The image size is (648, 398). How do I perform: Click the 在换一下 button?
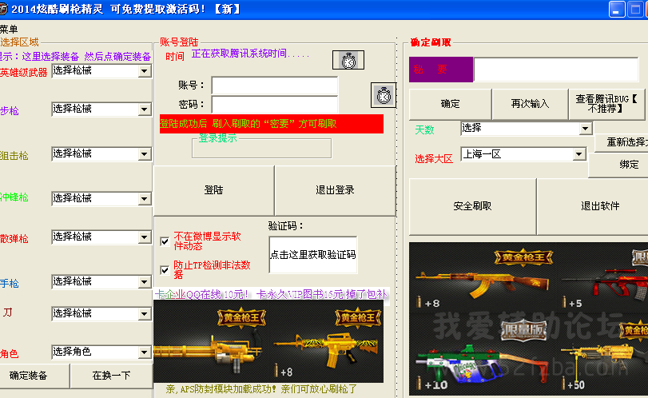click(x=111, y=376)
